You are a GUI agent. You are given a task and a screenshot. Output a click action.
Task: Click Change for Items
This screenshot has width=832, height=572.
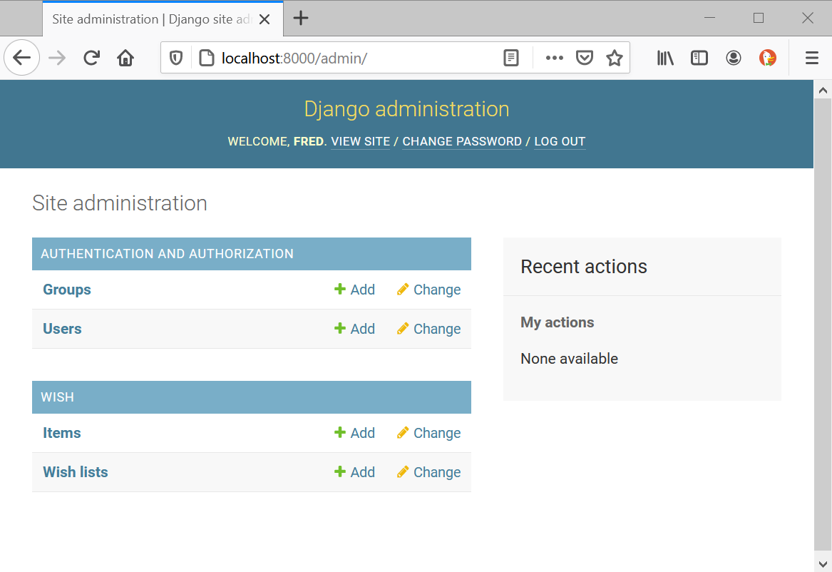pos(428,433)
